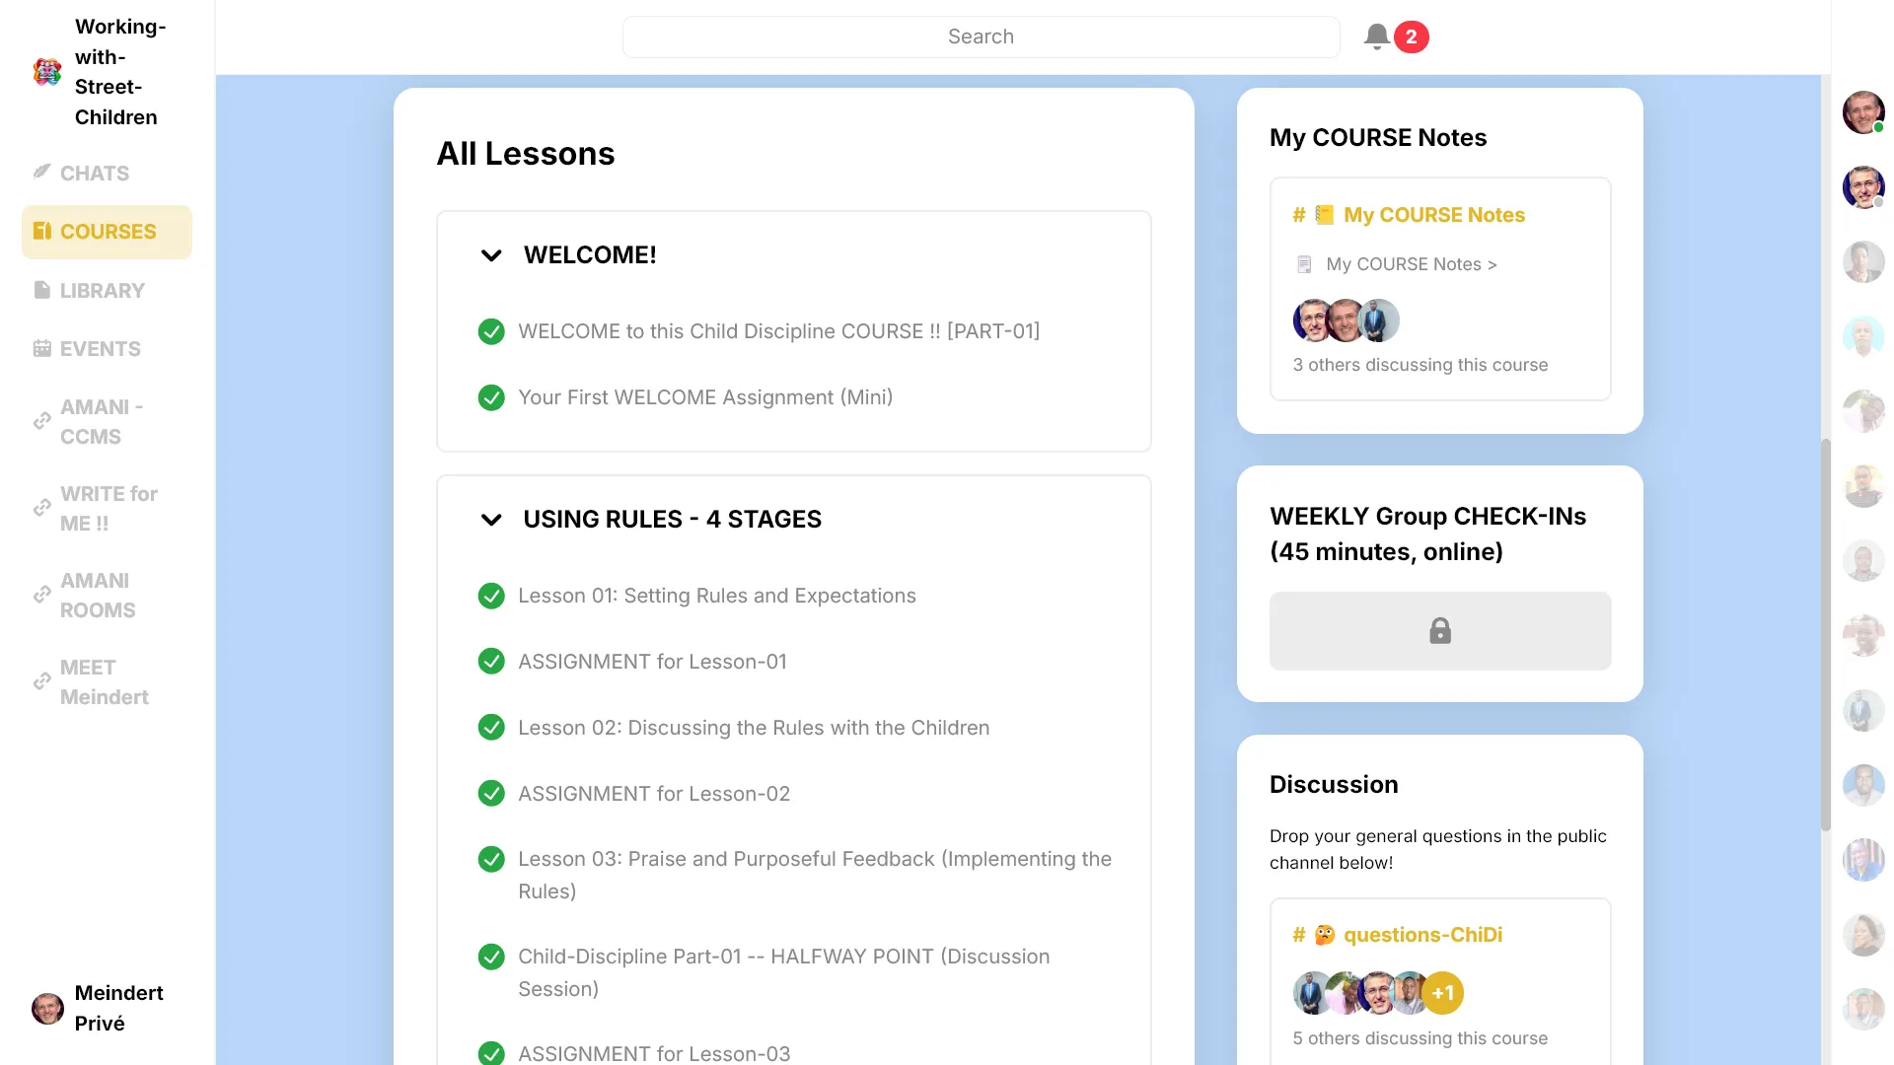Screen dimensions: 1894x1065
Task: Open the COURSES menu item
Action: (107, 232)
